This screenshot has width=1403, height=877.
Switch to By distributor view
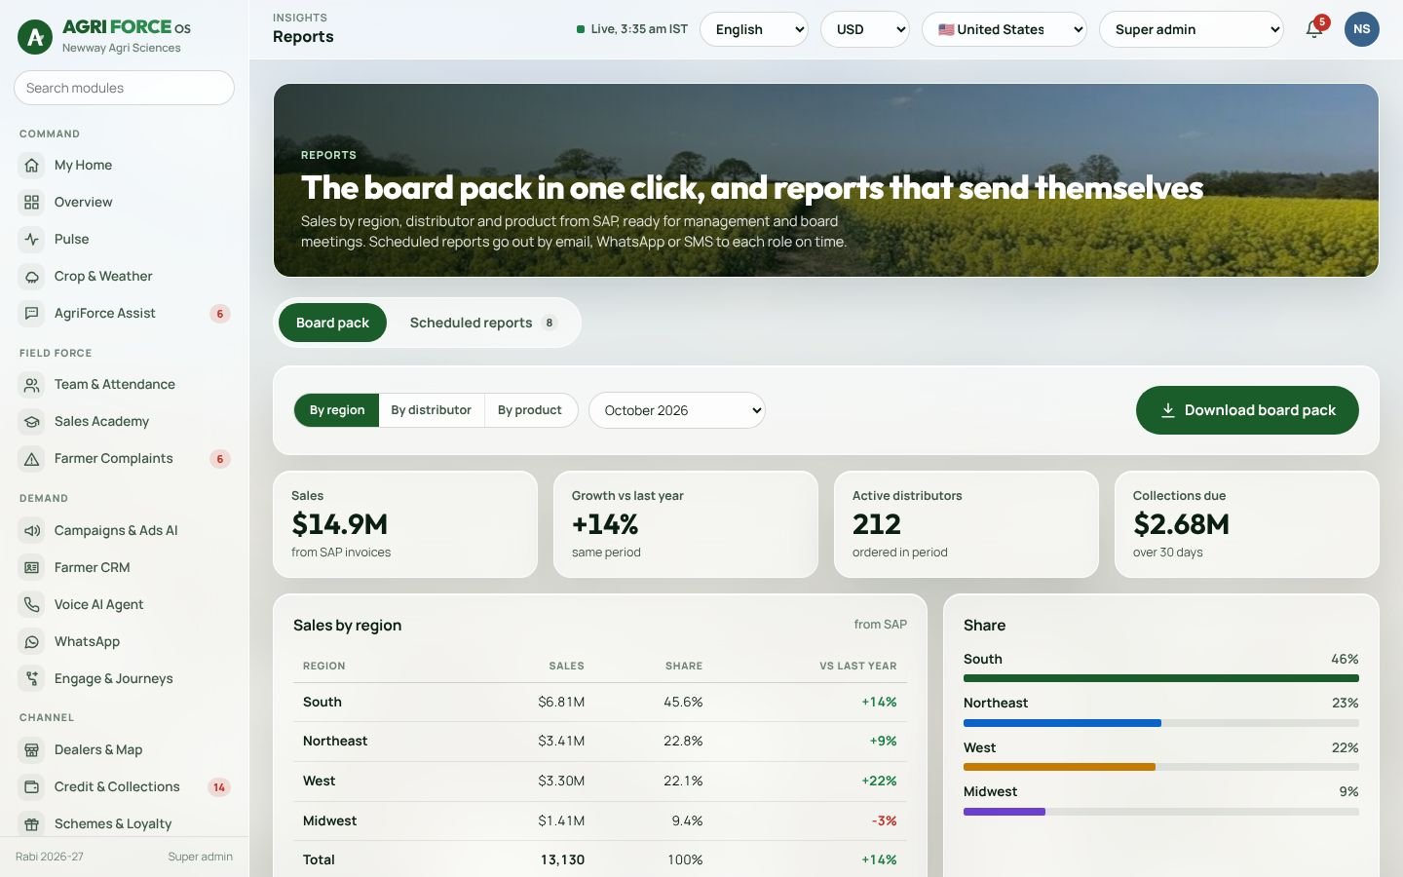tap(431, 410)
